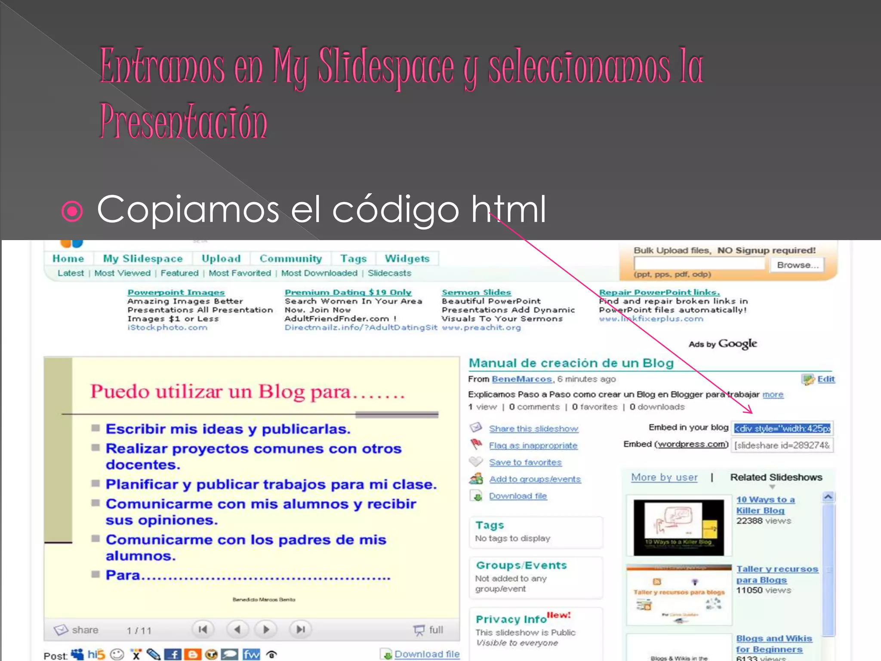
Task: Click the Browse... button
Action: click(798, 265)
